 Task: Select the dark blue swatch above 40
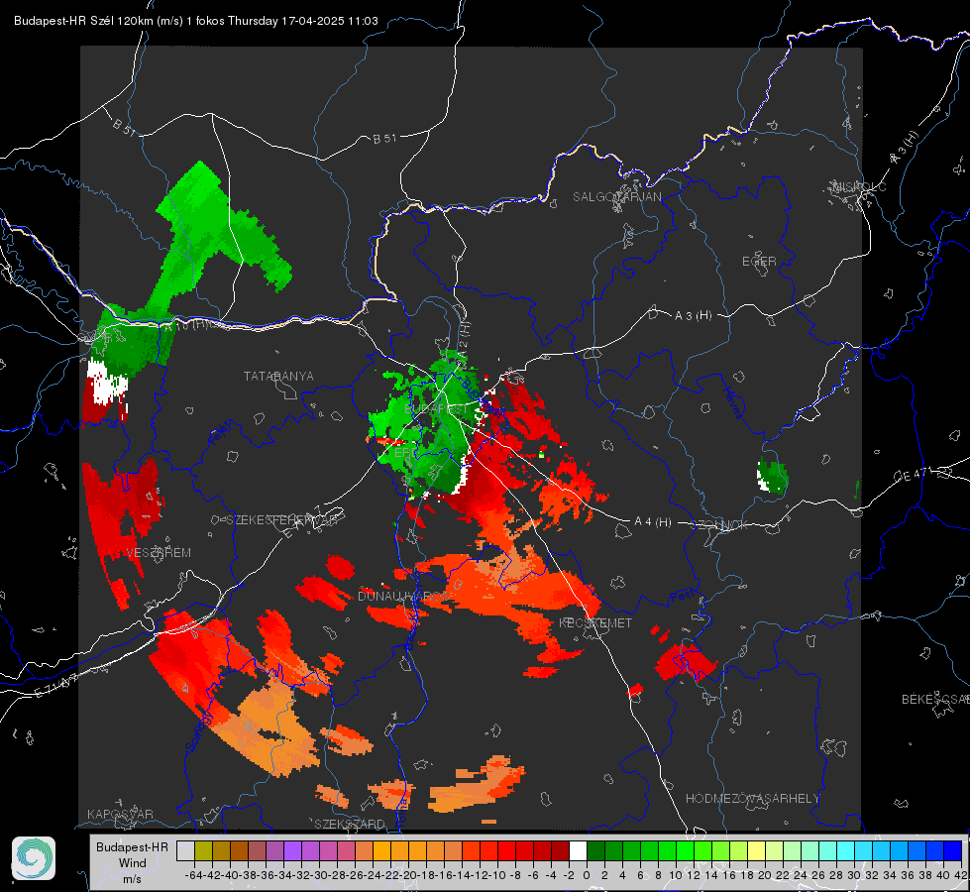(953, 850)
